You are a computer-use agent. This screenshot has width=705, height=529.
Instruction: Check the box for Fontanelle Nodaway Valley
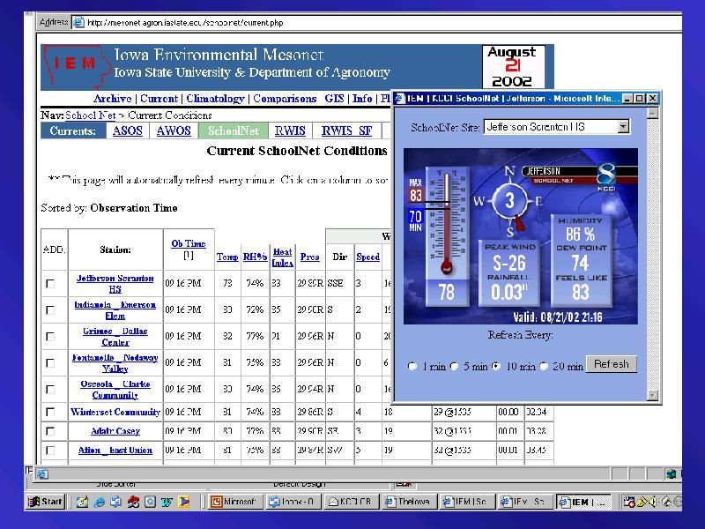click(50, 362)
